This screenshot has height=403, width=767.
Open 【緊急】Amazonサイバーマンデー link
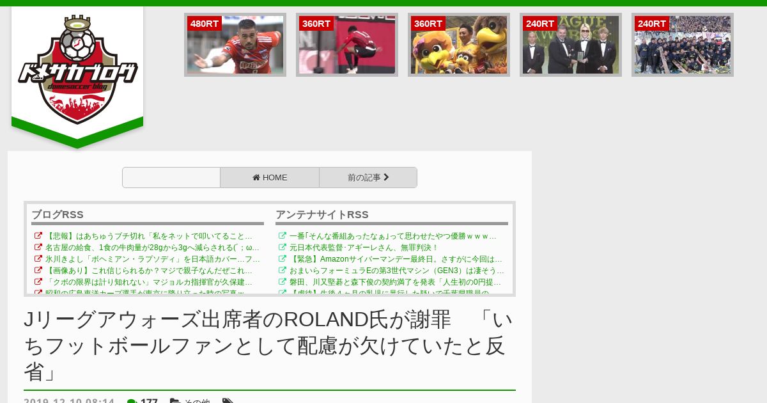[x=396, y=259]
